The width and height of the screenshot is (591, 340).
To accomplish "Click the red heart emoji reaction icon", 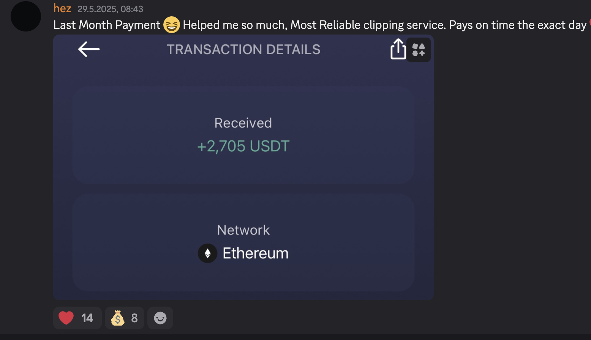I will coord(66,318).
